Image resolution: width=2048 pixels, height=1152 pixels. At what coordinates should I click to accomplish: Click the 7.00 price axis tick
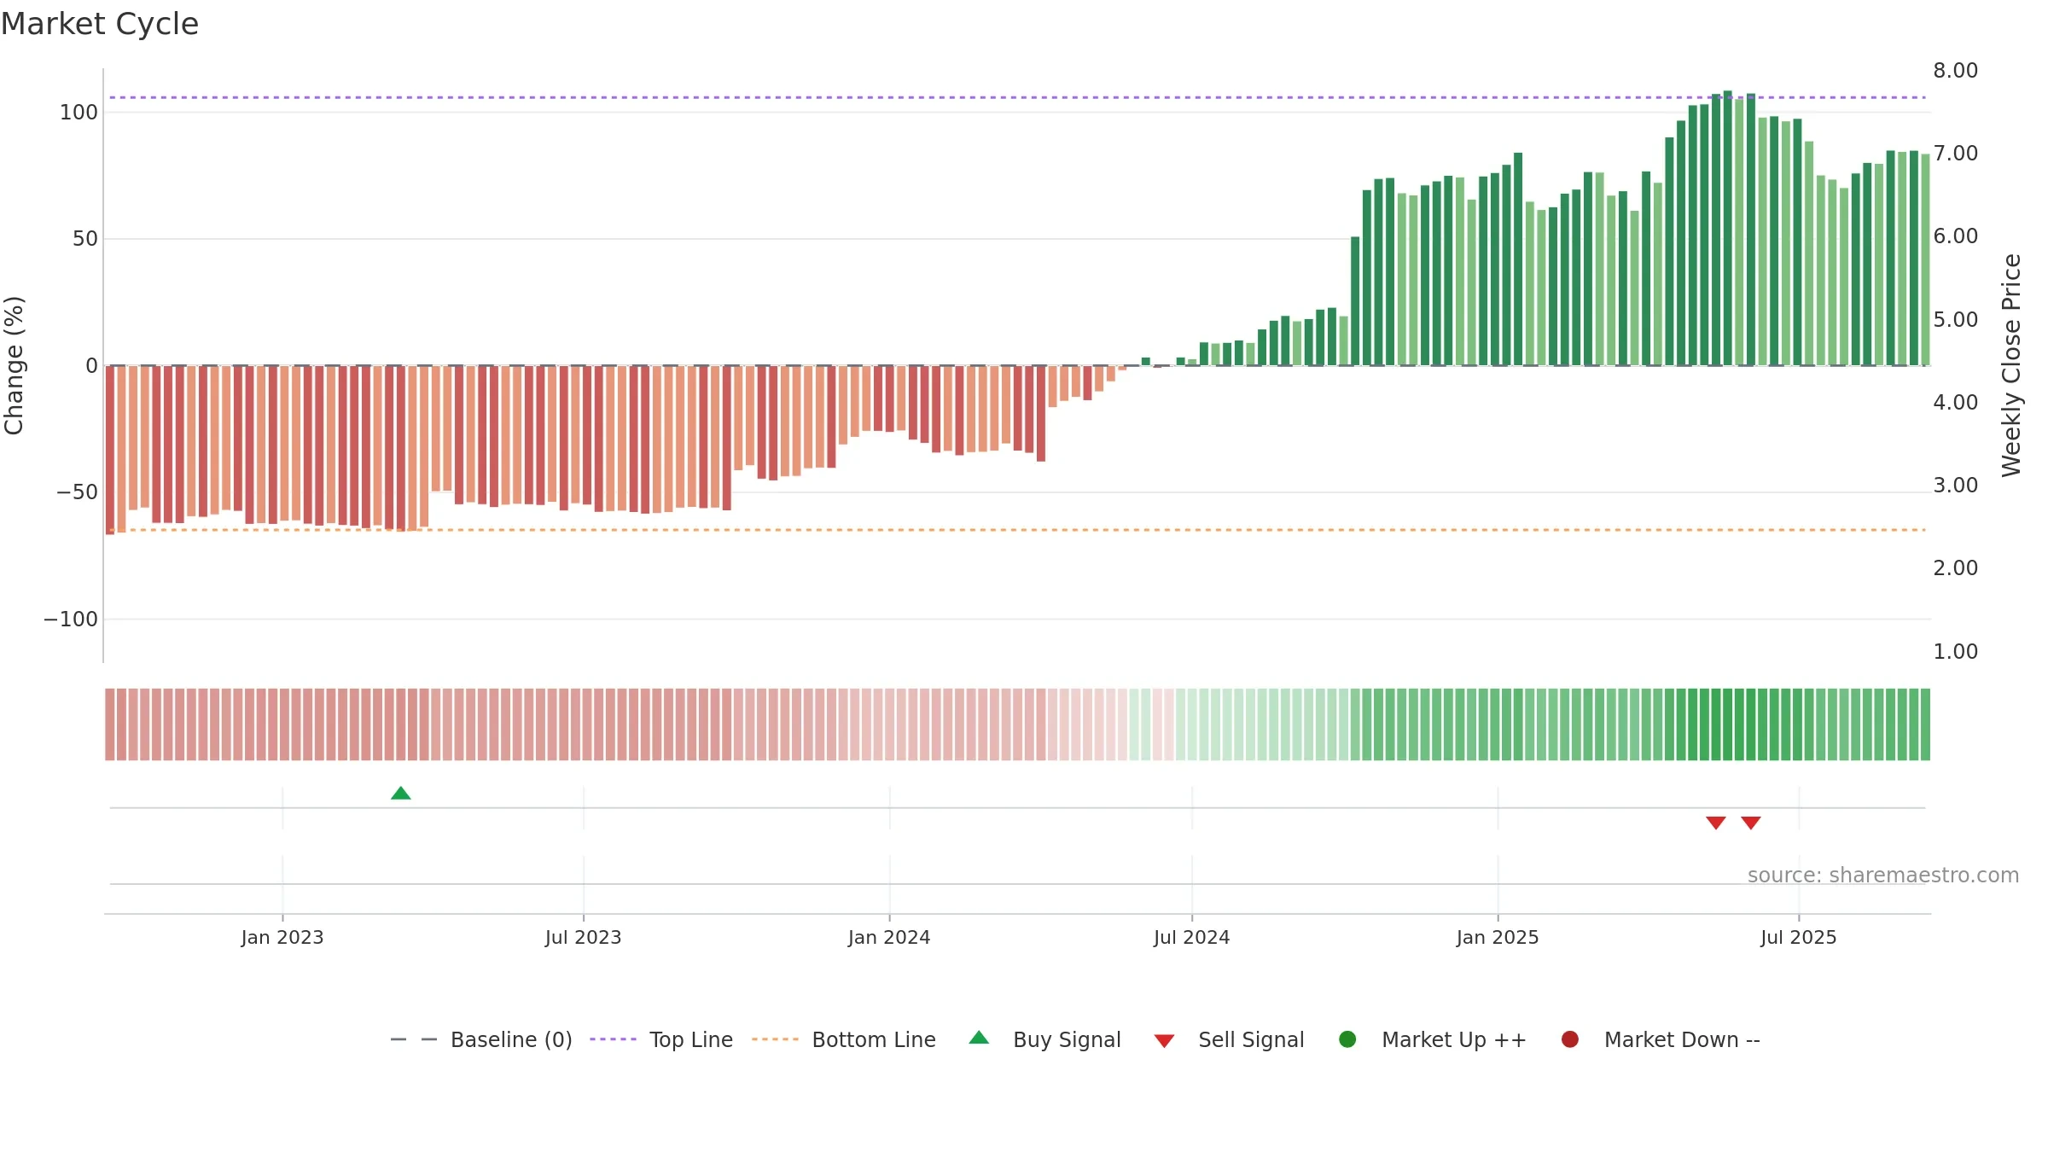1956,154
